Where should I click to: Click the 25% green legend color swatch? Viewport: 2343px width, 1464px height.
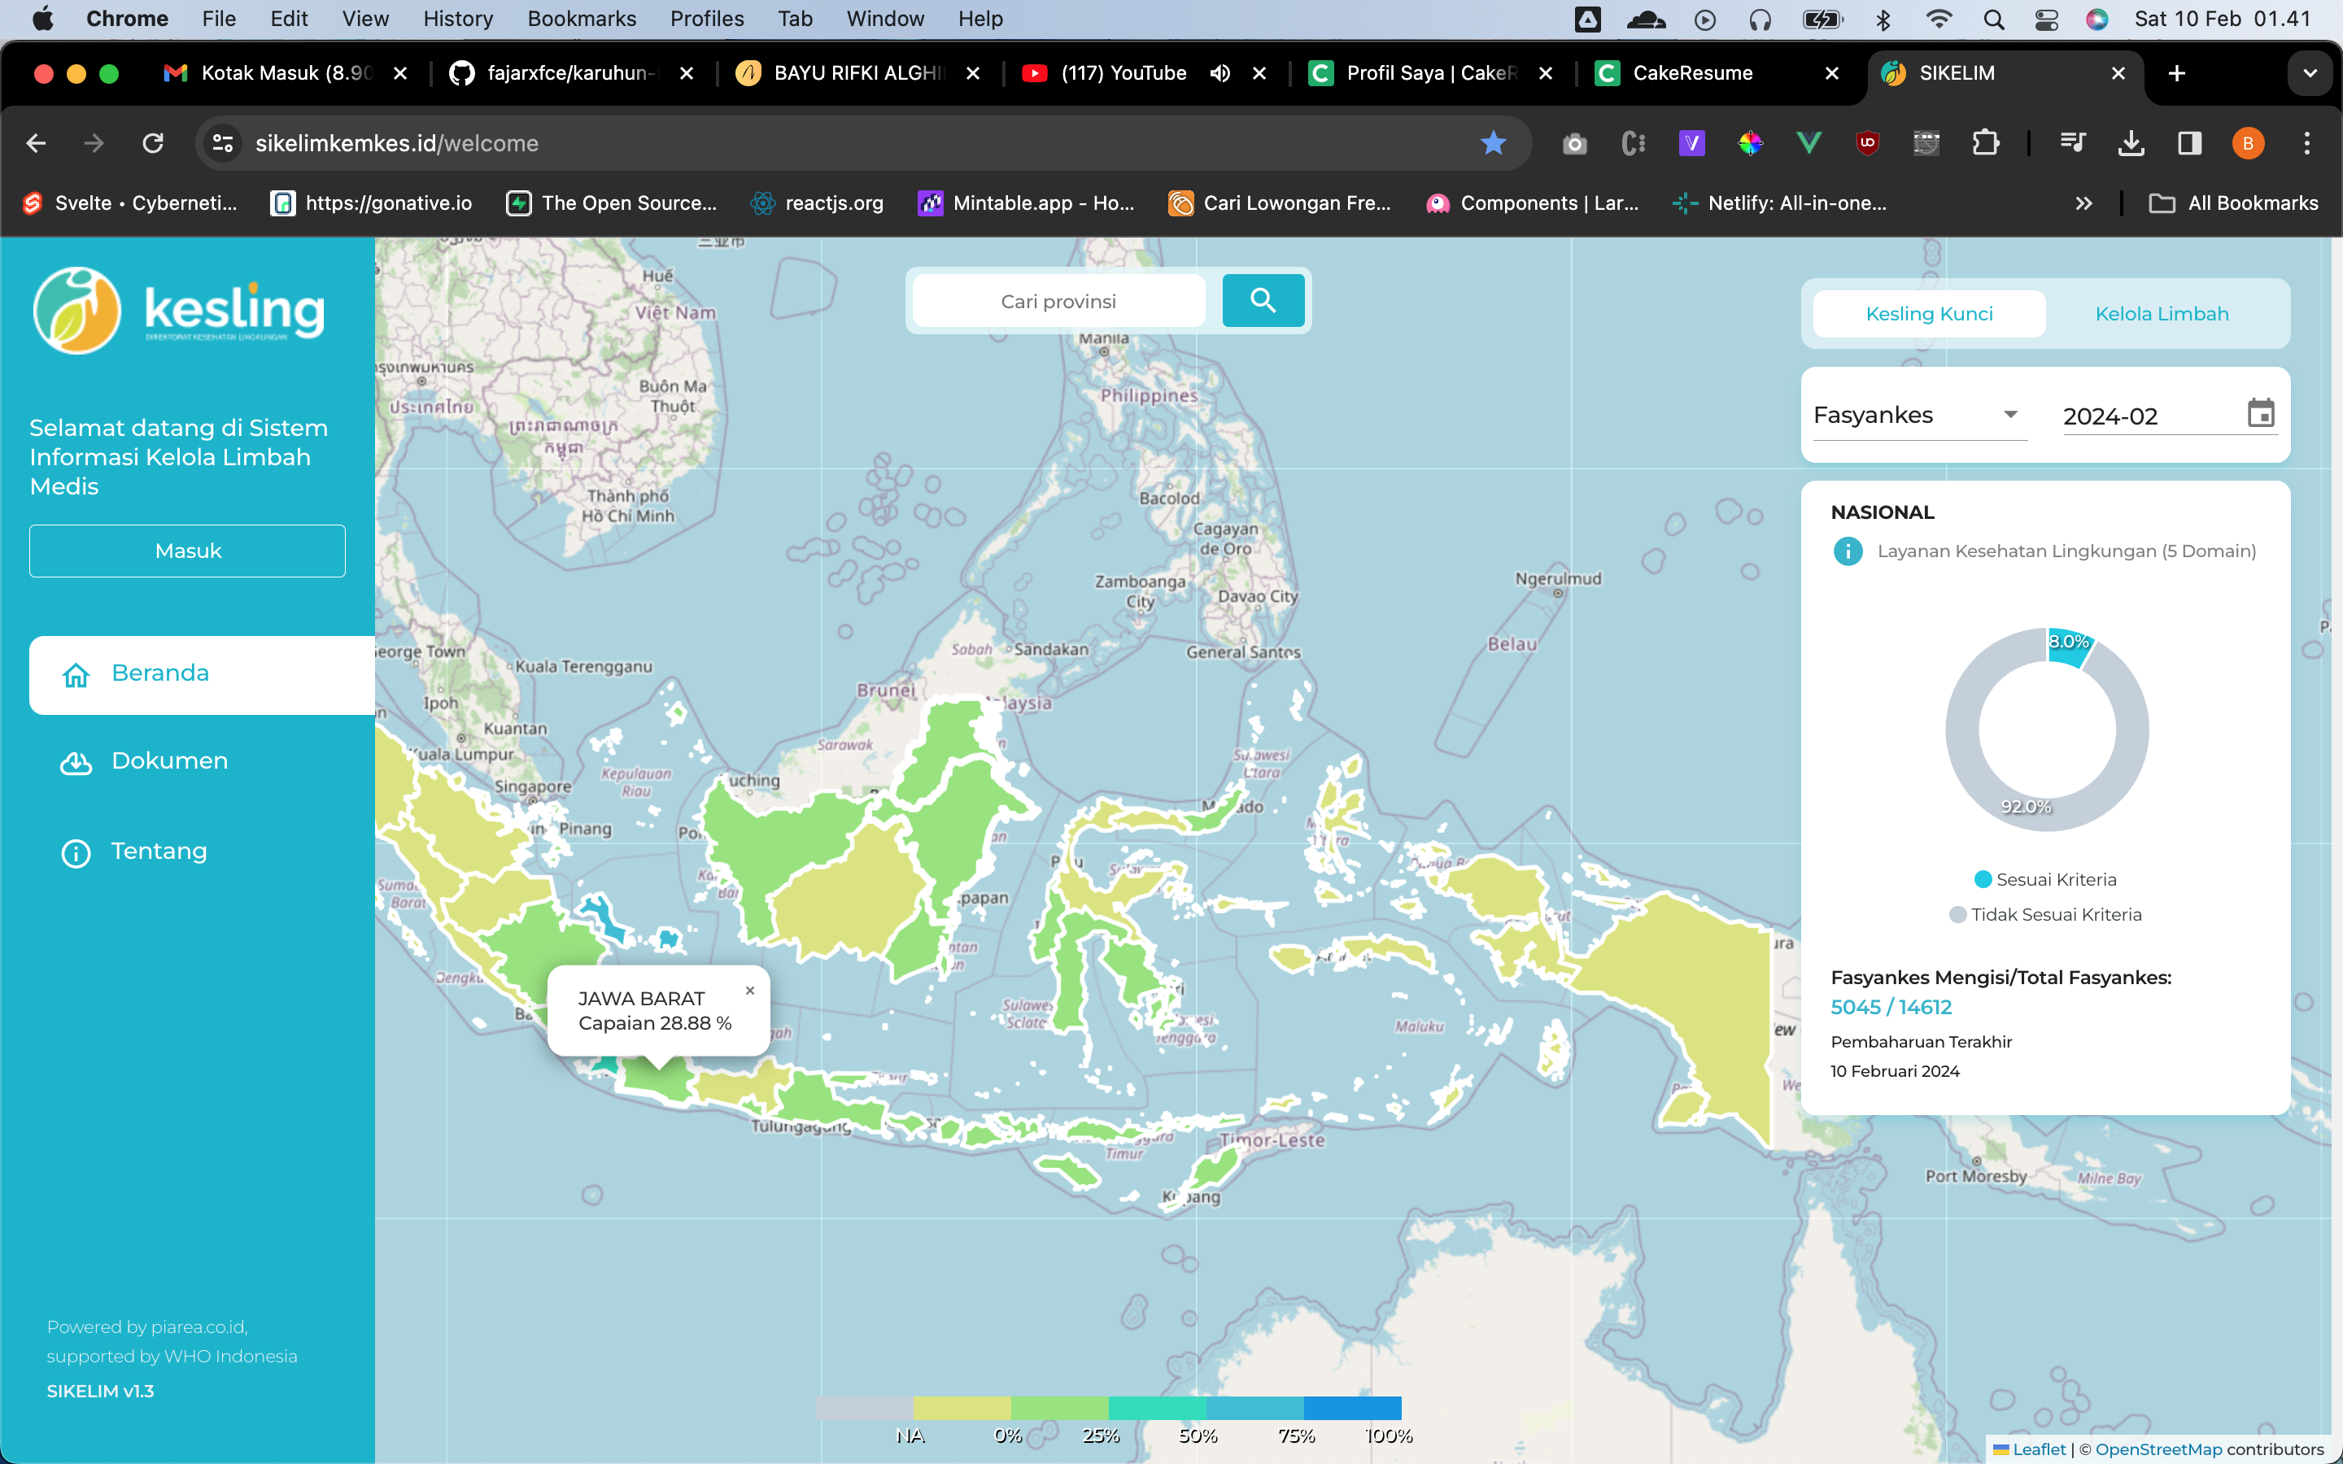coord(1059,1408)
